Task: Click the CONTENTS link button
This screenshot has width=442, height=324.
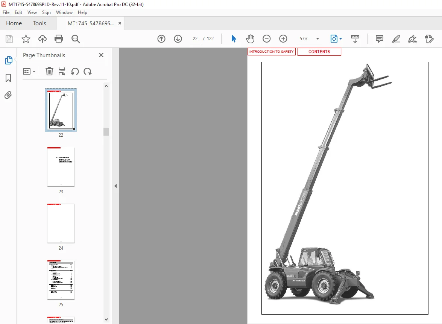Action: coord(319,52)
